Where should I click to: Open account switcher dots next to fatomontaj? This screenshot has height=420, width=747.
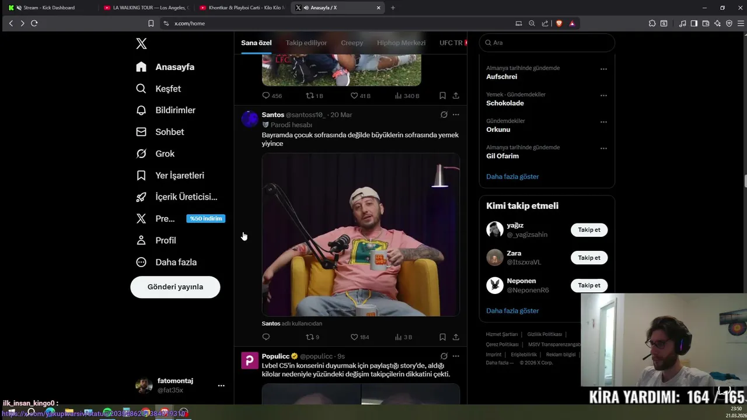(221, 386)
